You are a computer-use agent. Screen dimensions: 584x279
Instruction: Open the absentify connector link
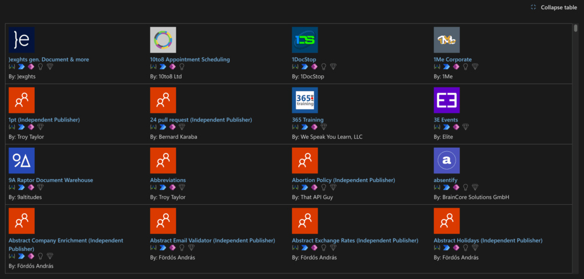(445, 180)
